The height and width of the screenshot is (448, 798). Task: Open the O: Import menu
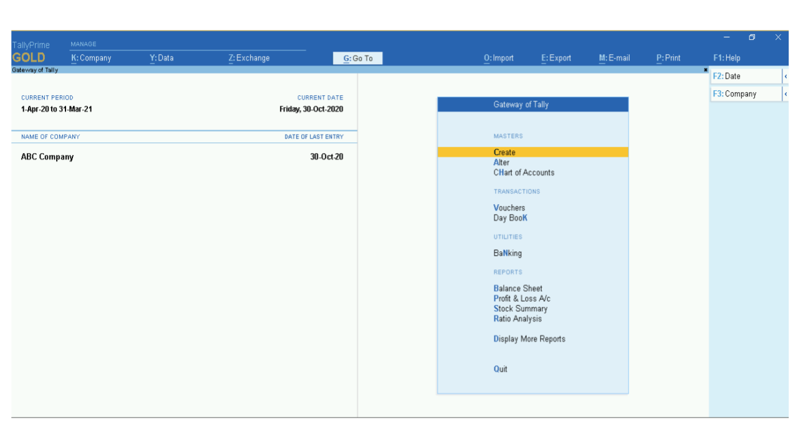[499, 58]
